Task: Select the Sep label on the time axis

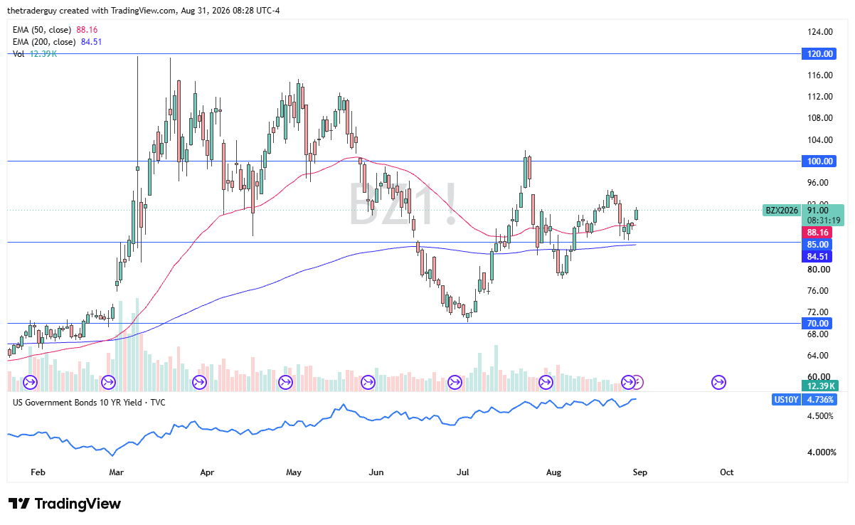Action: coord(640,472)
